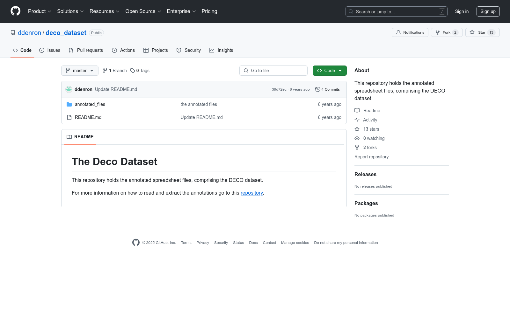Expand the Product menu

coord(40,11)
